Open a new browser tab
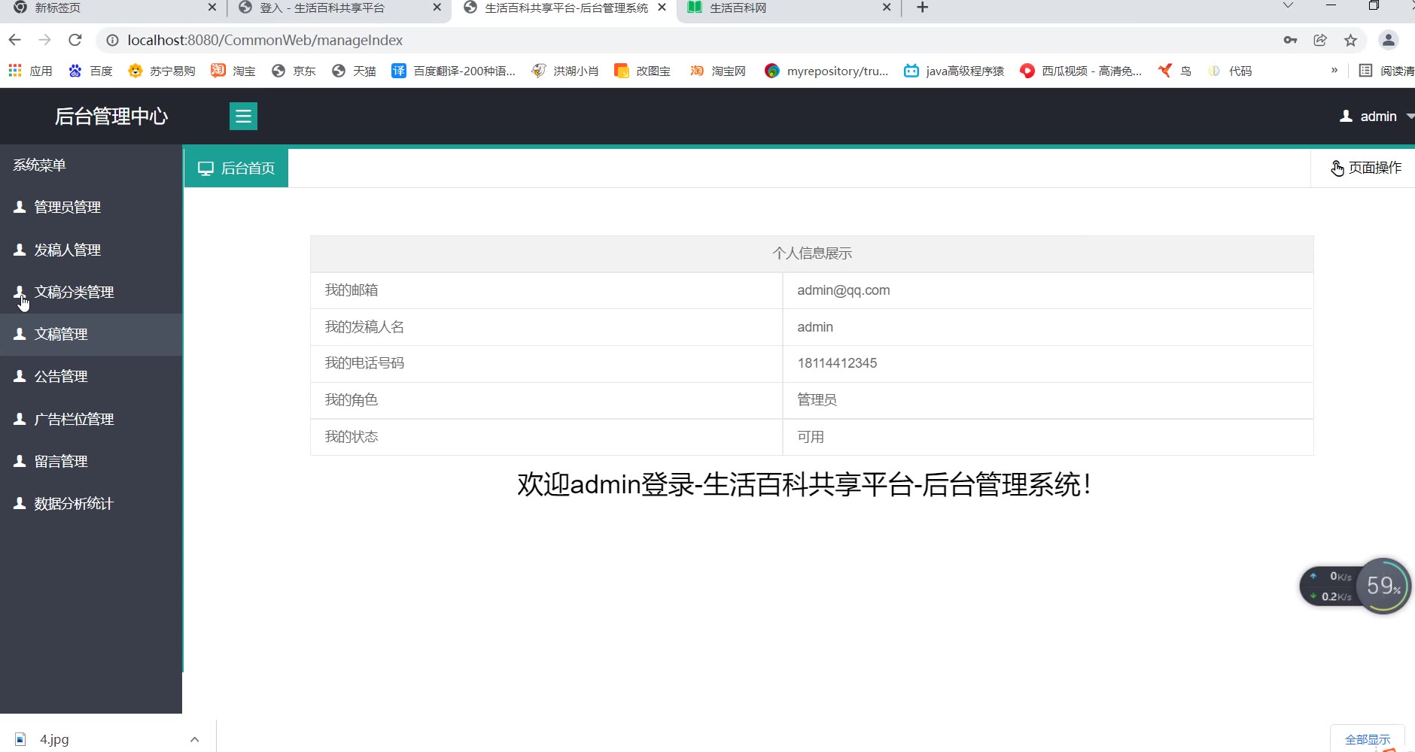Image resolution: width=1415 pixels, height=752 pixels. (922, 8)
